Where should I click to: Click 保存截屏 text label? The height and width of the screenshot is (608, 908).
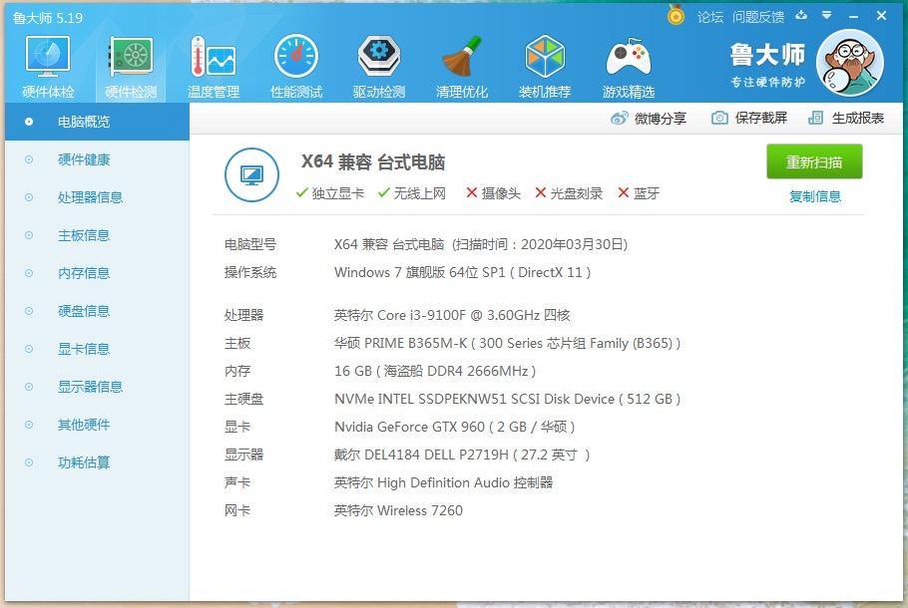click(x=761, y=118)
